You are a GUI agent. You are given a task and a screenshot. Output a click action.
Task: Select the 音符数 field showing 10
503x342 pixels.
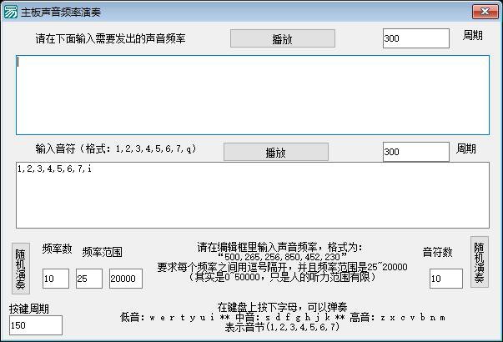445,279
